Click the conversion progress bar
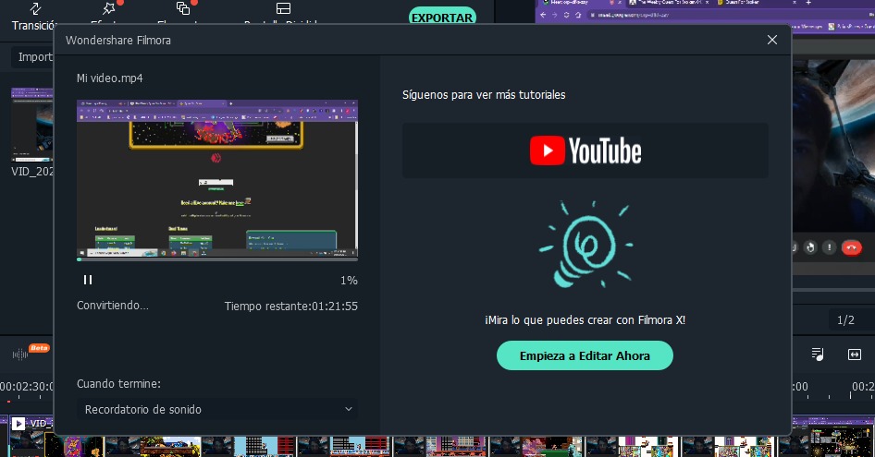The width and height of the screenshot is (875, 457). coord(217,259)
